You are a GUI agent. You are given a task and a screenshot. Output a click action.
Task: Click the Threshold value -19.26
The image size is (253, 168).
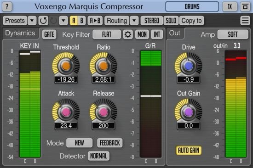(66, 79)
